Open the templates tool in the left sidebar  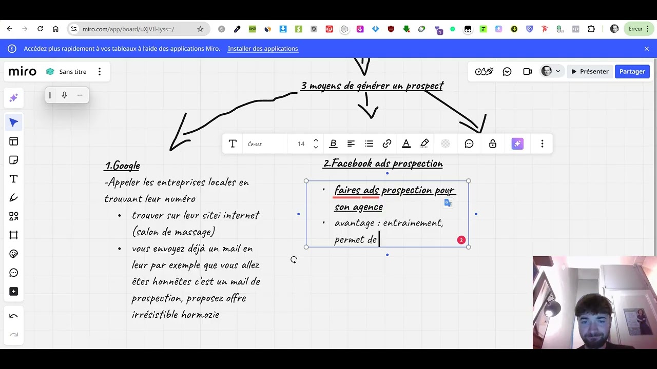(x=14, y=141)
